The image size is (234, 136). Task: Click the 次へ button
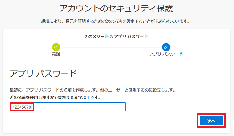coord(211,121)
